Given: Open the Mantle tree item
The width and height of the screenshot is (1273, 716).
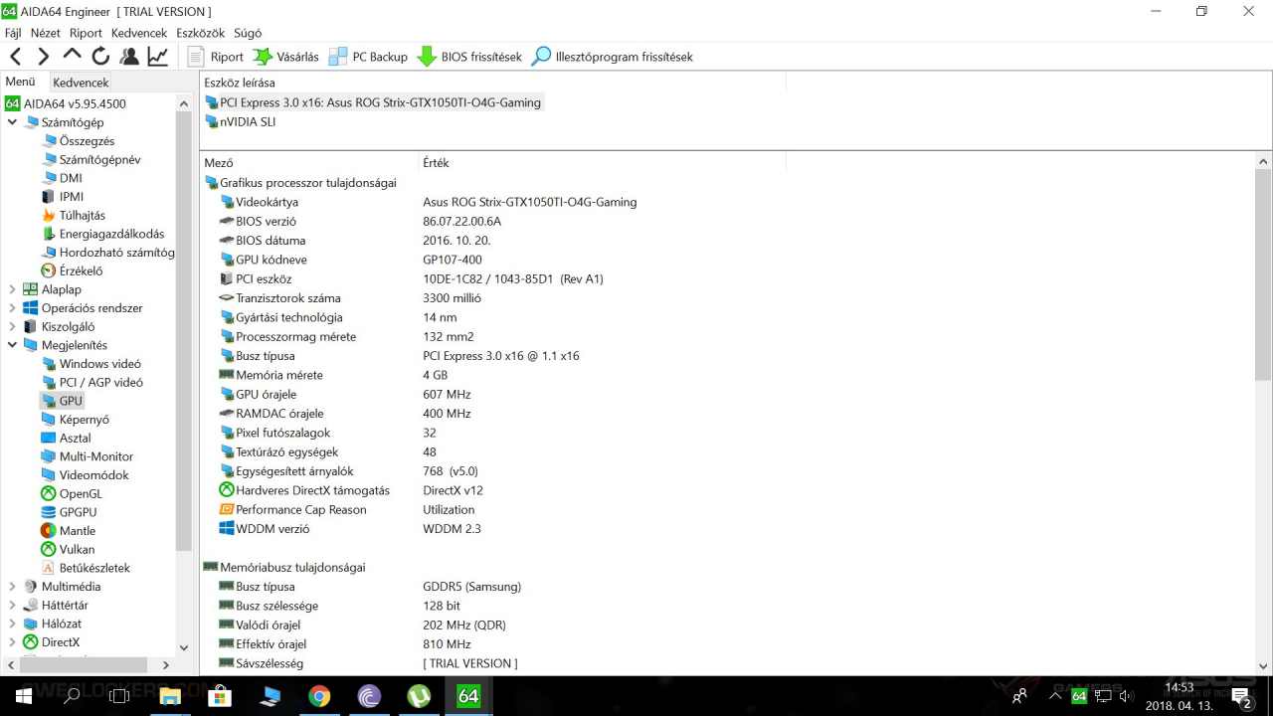Looking at the screenshot, I should point(68,531).
